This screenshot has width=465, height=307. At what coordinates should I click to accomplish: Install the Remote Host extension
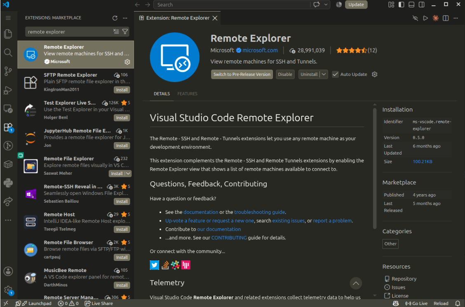coord(122,230)
